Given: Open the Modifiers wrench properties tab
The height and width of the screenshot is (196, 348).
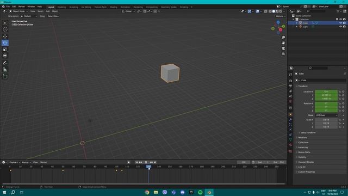Looking at the screenshot, I should (290, 120).
